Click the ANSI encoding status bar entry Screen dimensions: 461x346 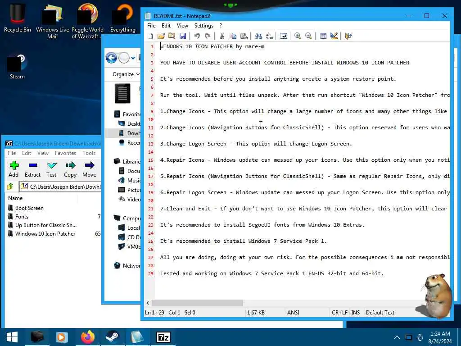click(x=293, y=313)
